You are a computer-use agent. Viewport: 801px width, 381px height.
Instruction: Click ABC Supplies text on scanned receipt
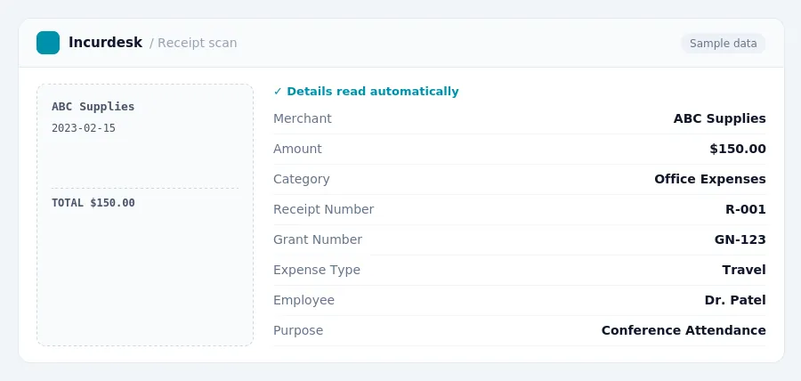click(93, 107)
